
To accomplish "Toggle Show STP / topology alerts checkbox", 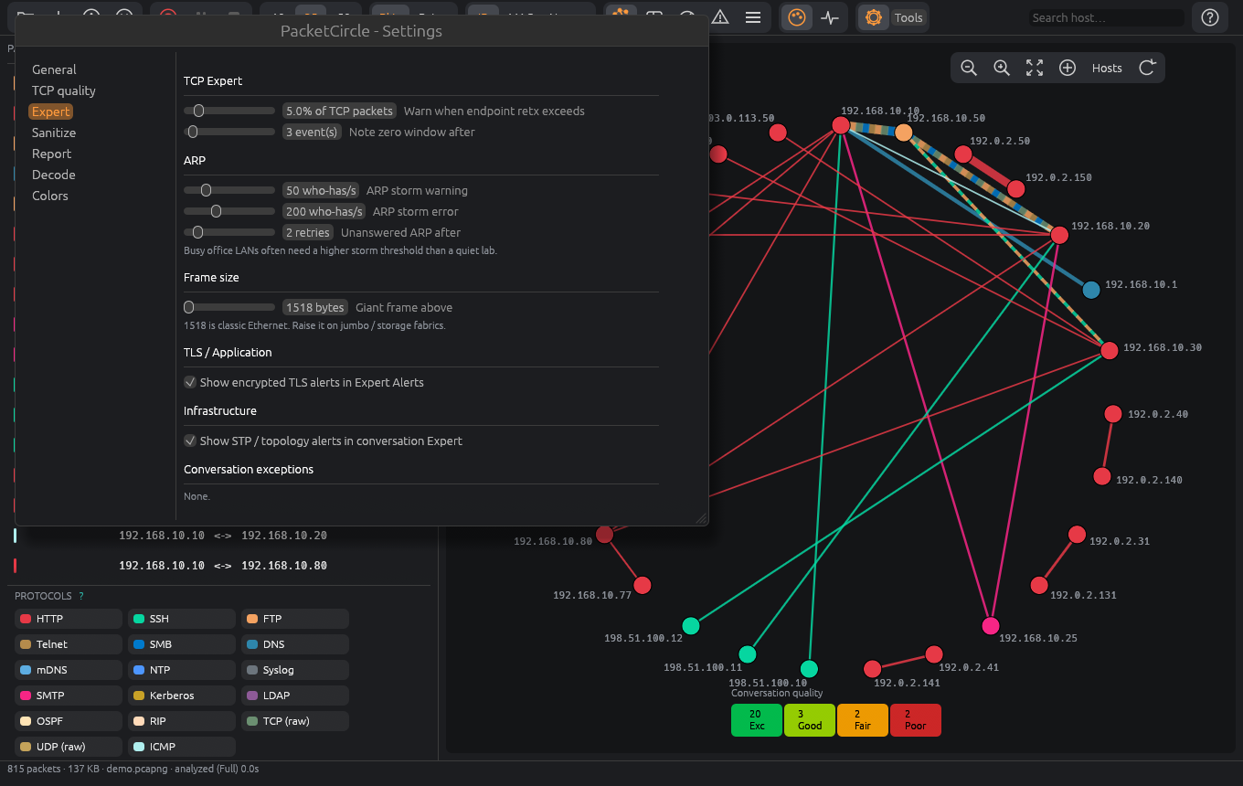I will 190,441.
